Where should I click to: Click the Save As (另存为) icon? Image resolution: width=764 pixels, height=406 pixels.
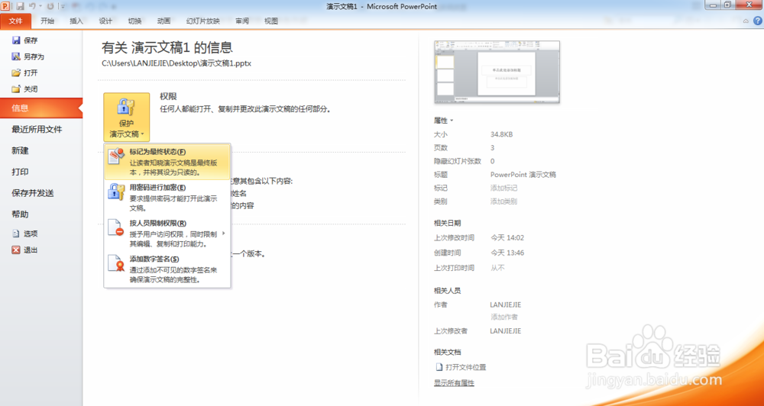(x=17, y=56)
